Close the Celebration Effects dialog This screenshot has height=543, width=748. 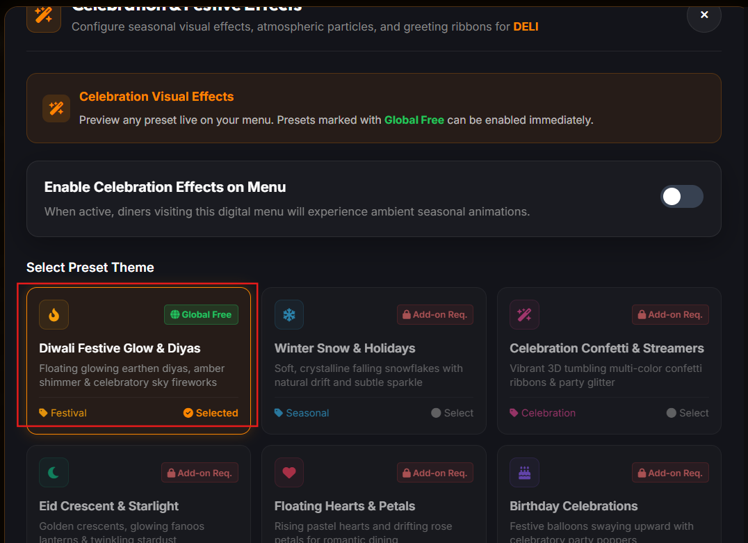704,15
